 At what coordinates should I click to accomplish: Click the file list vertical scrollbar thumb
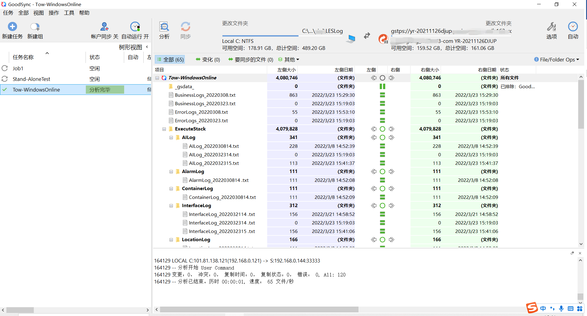pyautogui.click(x=581, y=105)
